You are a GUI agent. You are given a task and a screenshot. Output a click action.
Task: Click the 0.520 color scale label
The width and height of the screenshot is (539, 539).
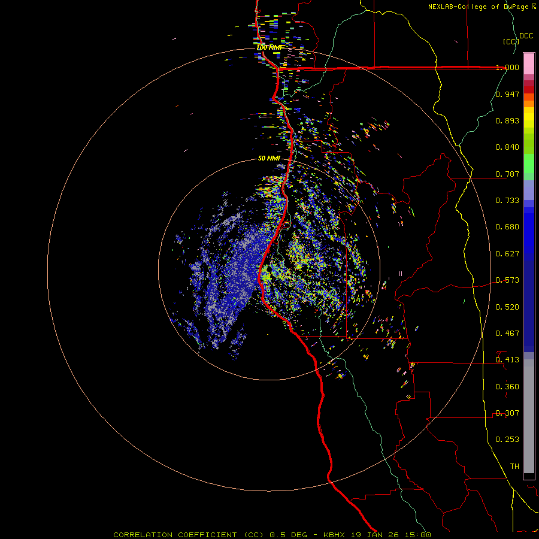point(507,307)
